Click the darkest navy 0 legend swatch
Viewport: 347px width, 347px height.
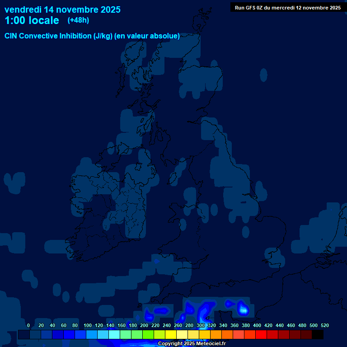(x=24, y=335)
